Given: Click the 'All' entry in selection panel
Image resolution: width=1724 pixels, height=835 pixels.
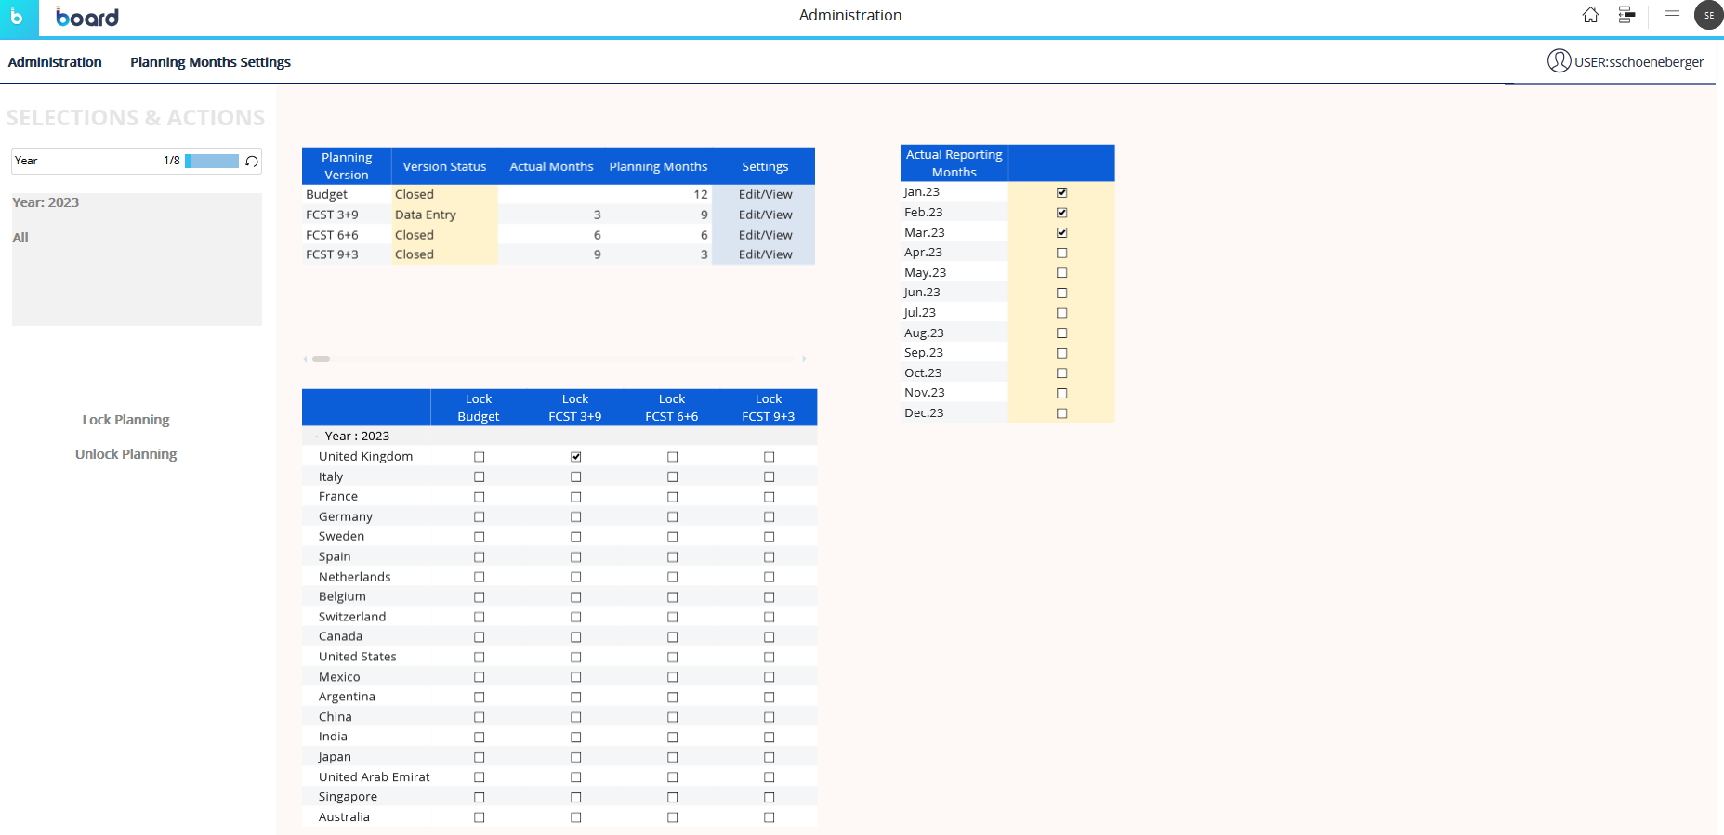Looking at the screenshot, I should [x=20, y=238].
